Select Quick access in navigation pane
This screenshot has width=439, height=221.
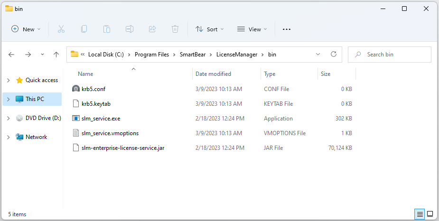(x=42, y=80)
